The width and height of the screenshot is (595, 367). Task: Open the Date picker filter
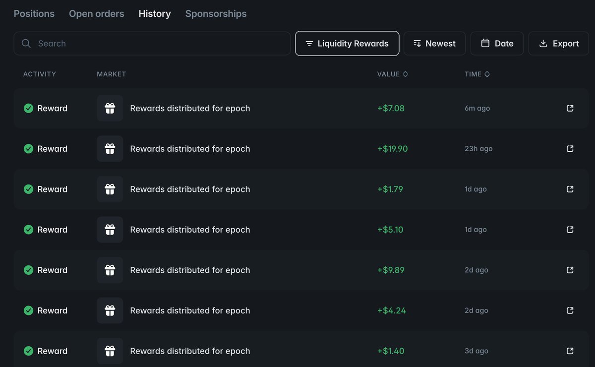pyautogui.click(x=497, y=44)
